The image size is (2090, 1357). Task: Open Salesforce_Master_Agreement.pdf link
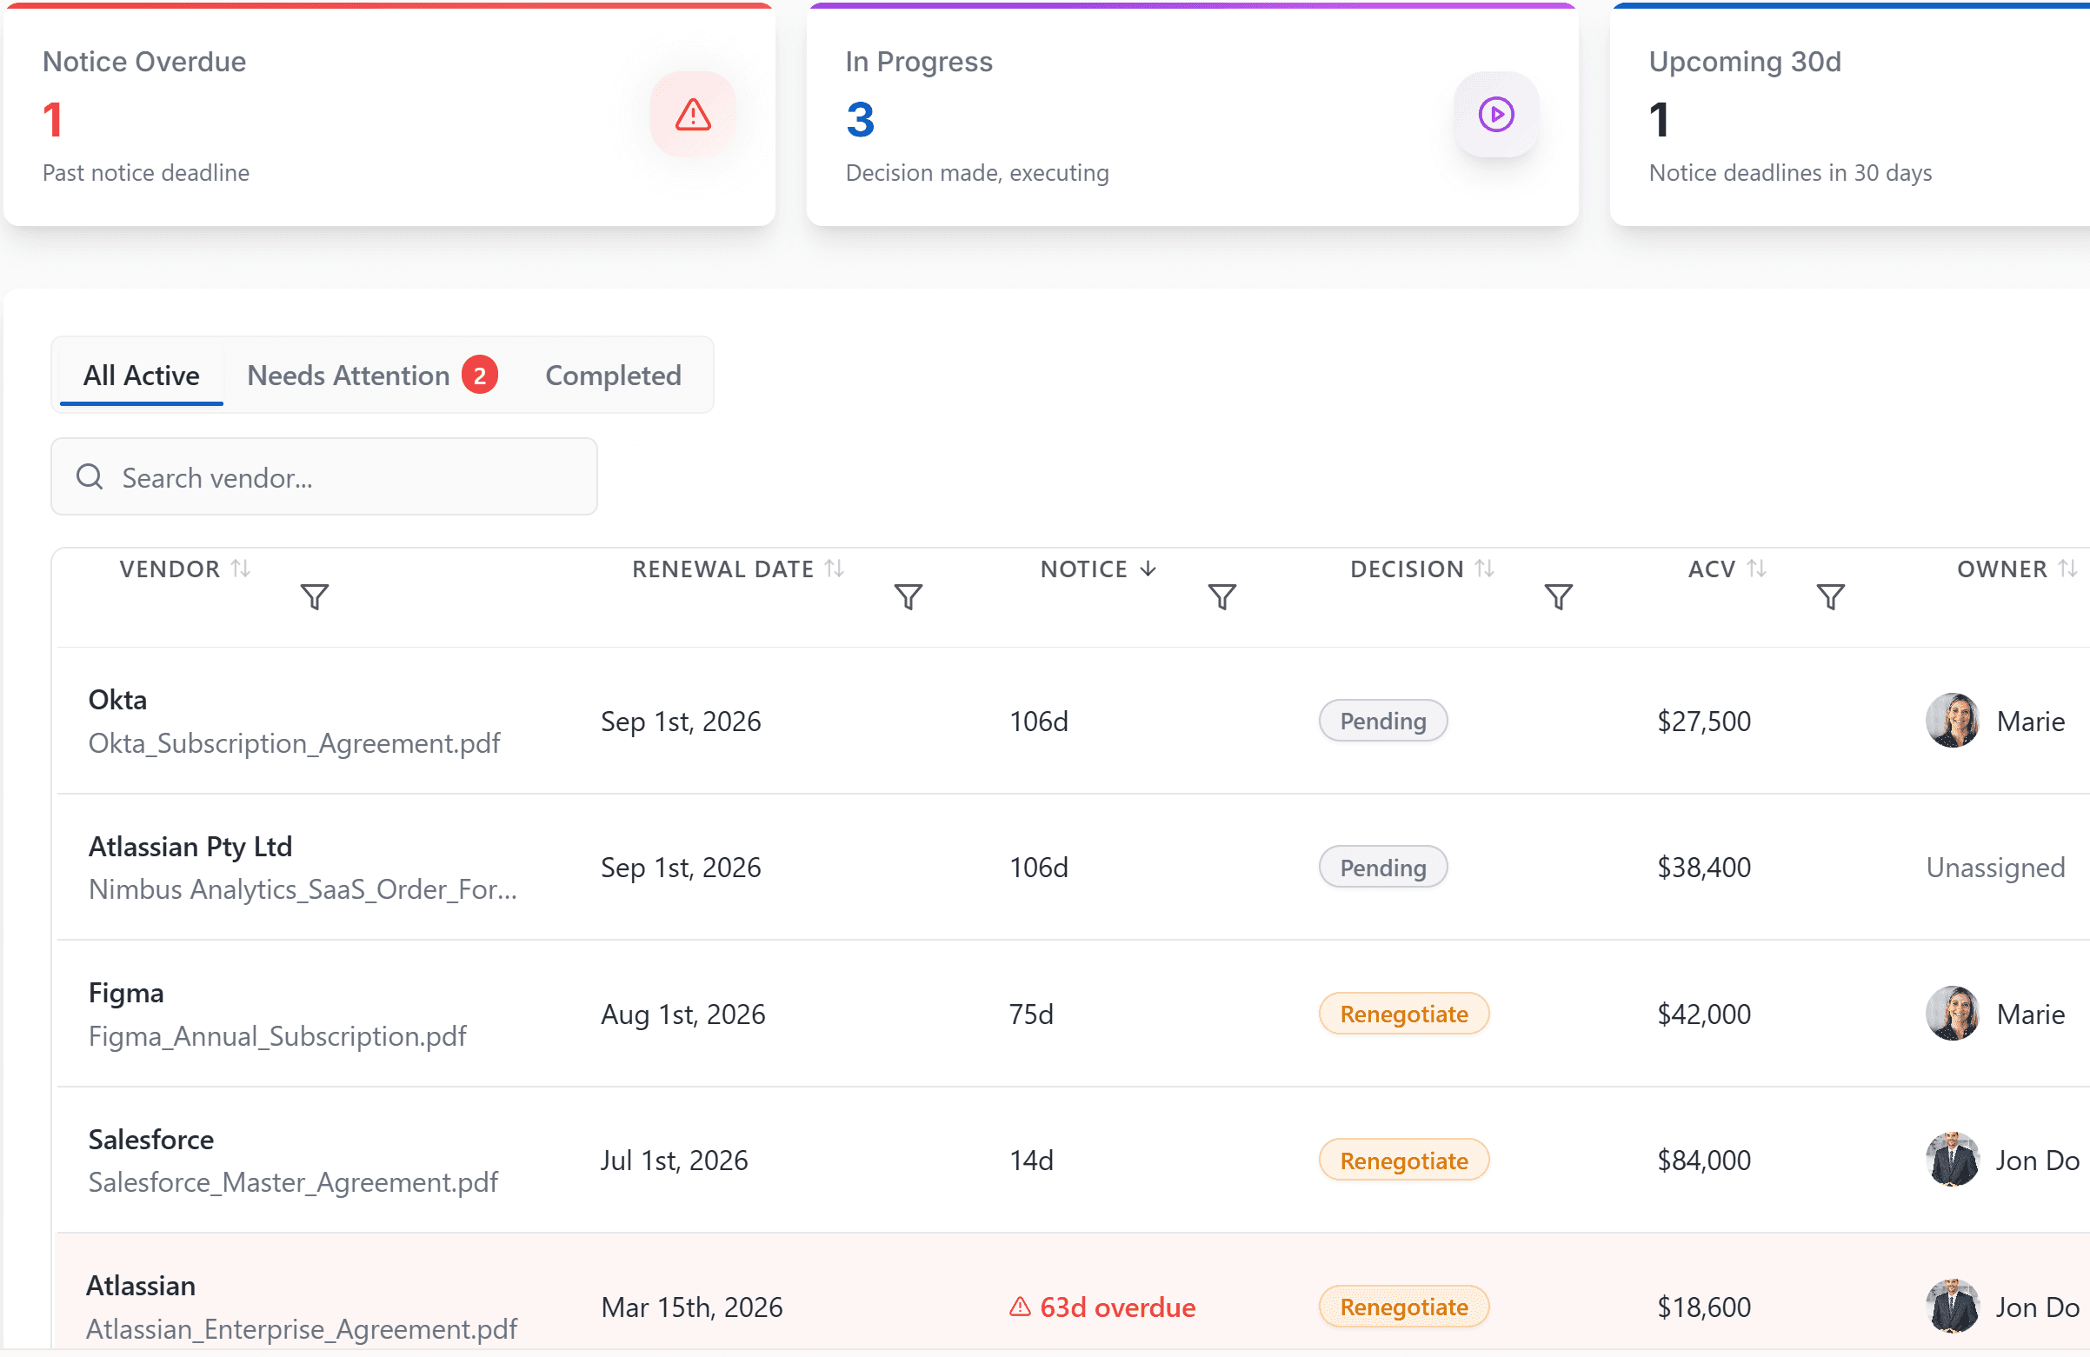coord(293,1182)
